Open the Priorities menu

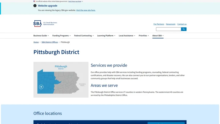tap(144, 36)
